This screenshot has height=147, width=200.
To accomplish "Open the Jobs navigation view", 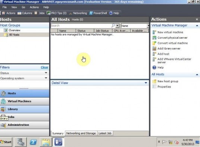I will 25,117.
